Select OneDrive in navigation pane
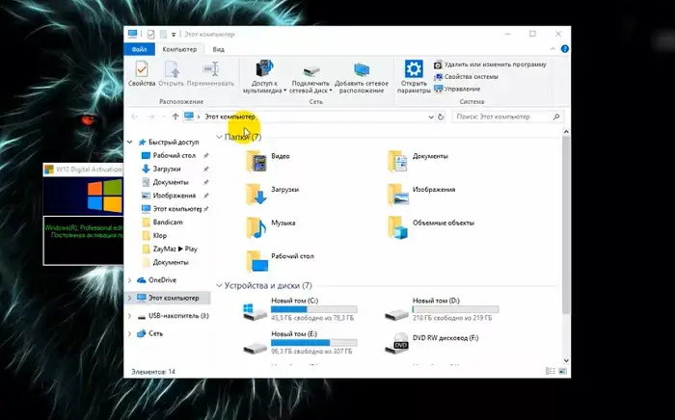The width and height of the screenshot is (675, 420). (x=162, y=280)
